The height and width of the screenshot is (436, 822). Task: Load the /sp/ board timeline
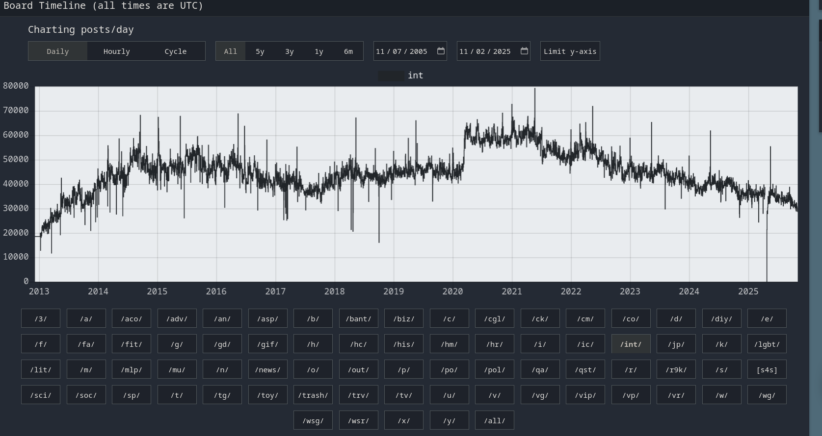132,395
